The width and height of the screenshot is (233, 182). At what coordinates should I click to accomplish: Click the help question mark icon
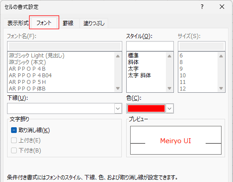point(202,7)
